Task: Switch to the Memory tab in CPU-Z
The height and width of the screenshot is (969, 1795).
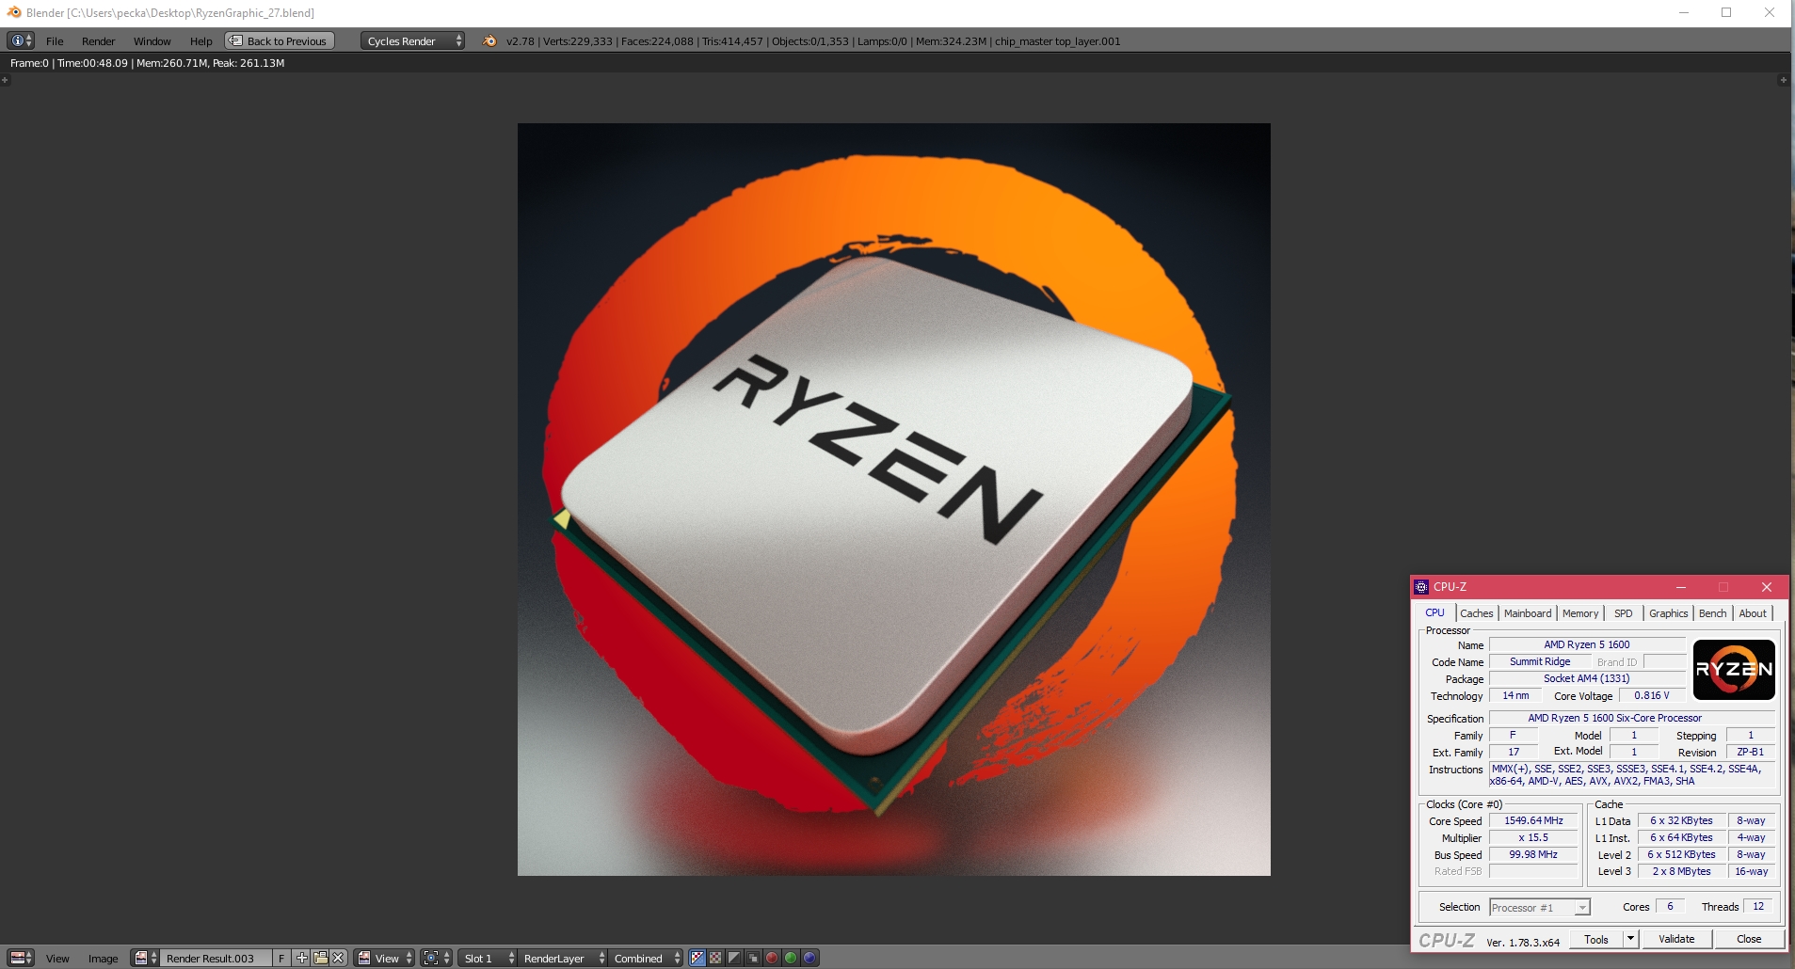Action: [1580, 613]
